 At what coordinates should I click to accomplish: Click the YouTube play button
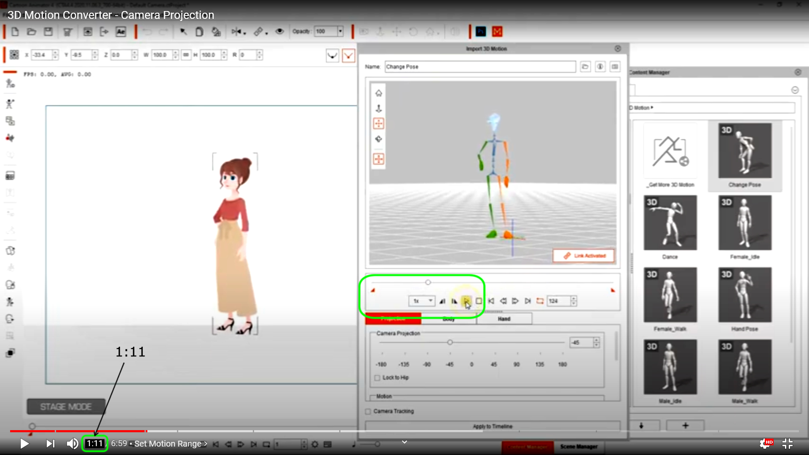tap(24, 444)
